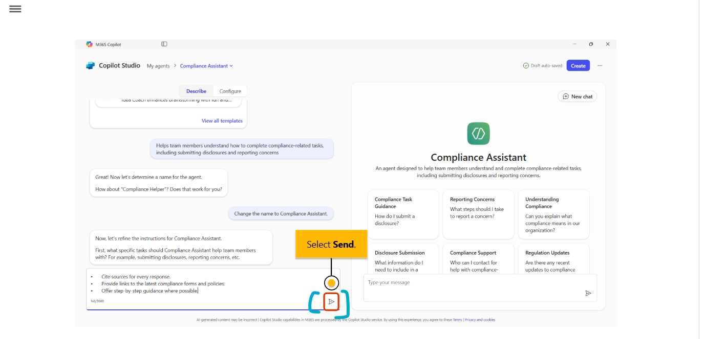
Task: Select the Compliance Task Guidance prompt card
Action: (403, 214)
